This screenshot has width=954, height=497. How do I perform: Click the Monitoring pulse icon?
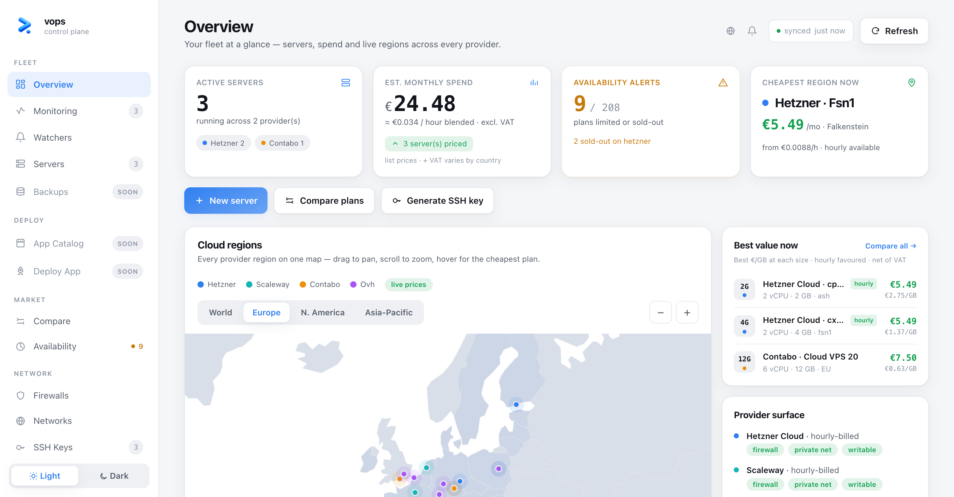coord(21,111)
